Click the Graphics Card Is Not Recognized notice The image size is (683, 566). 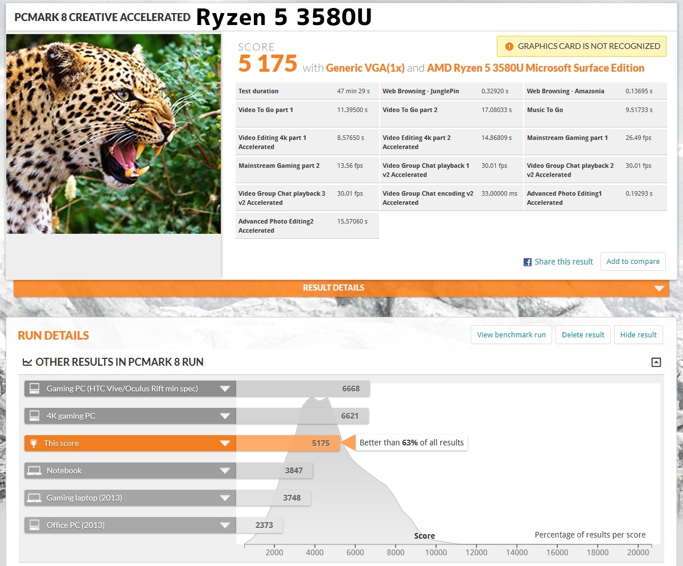(581, 47)
